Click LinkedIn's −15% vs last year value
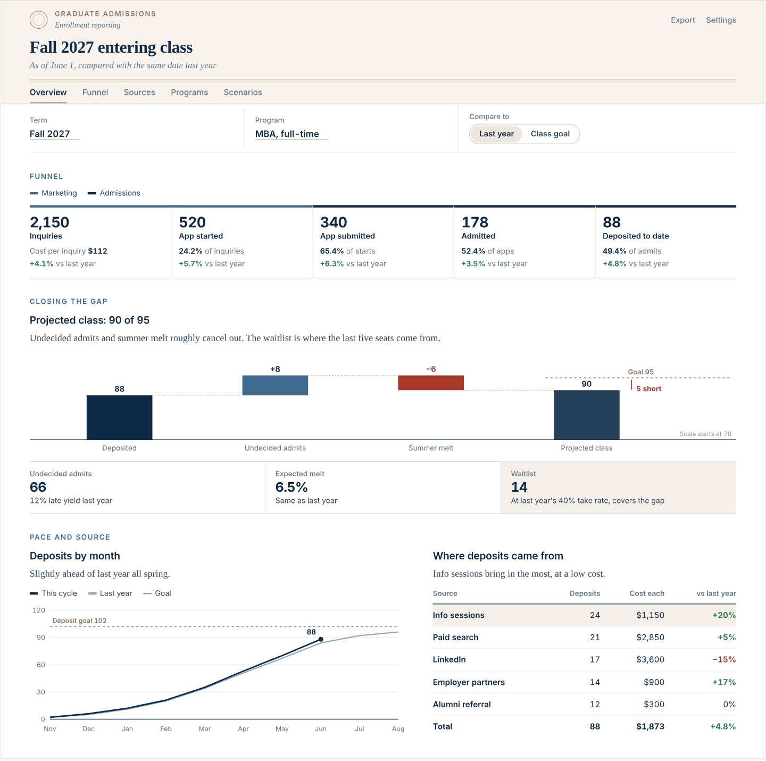The width and height of the screenshot is (766, 761). click(724, 659)
